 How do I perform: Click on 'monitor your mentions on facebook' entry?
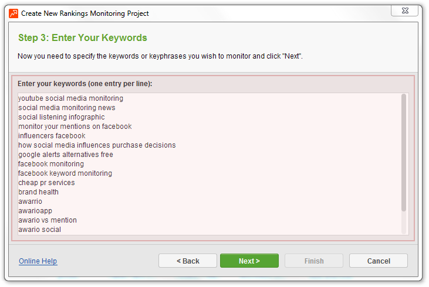(75, 127)
